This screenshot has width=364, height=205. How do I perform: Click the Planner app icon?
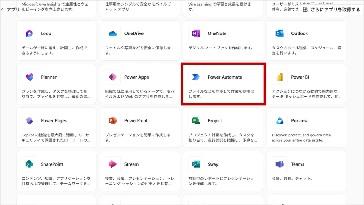(x=29, y=77)
